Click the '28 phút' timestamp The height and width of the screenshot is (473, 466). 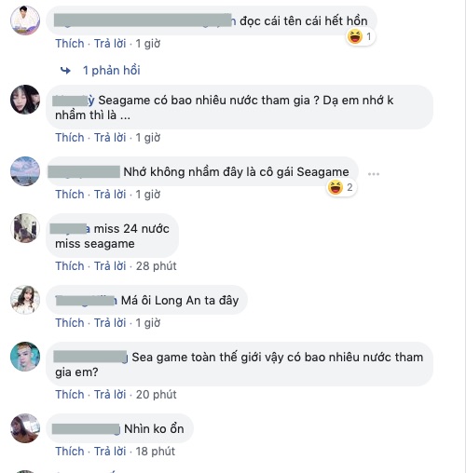pyautogui.click(x=157, y=266)
